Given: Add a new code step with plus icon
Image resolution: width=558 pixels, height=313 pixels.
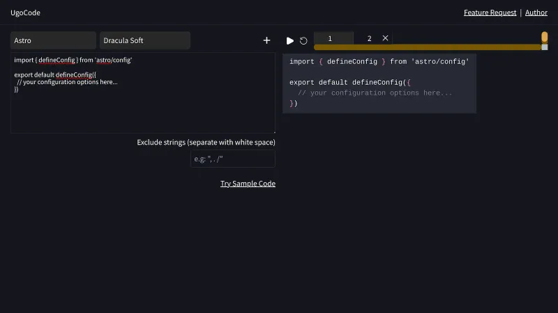Looking at the screenshot, I should click(x=266, y=40).
